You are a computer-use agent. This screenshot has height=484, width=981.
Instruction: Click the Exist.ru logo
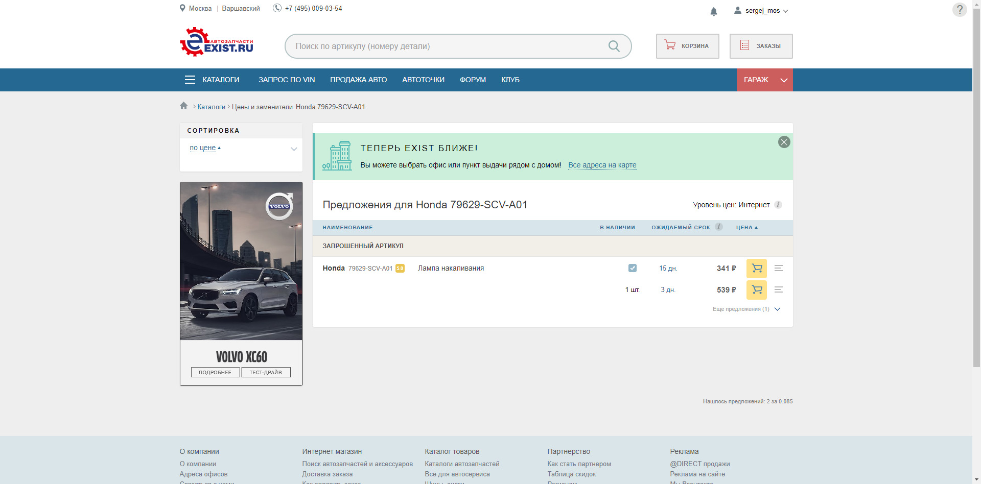pos(217,42)
